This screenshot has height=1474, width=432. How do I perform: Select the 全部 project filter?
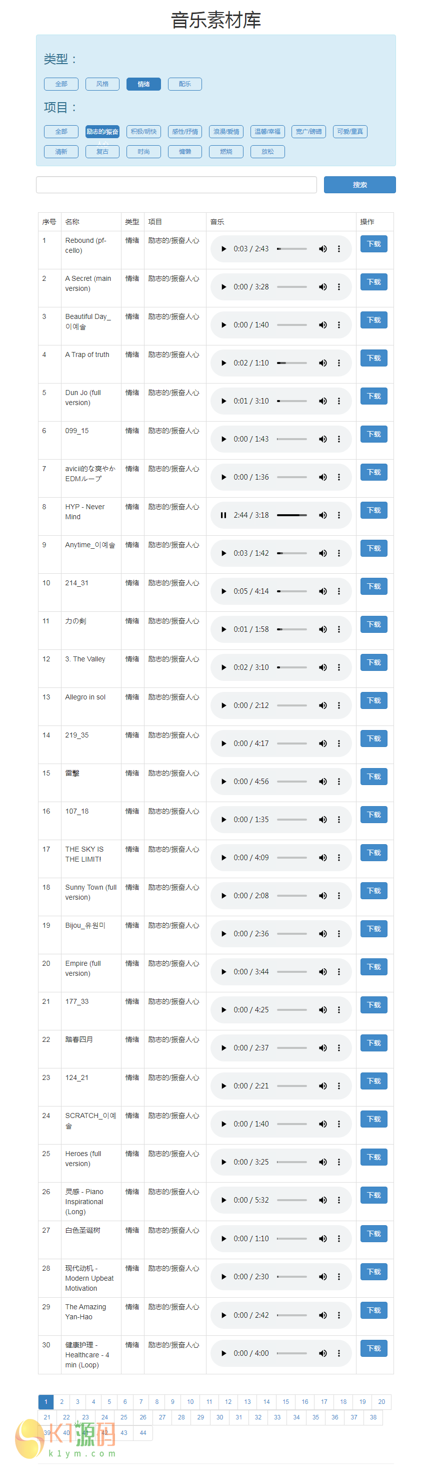(x=61, y=132)
